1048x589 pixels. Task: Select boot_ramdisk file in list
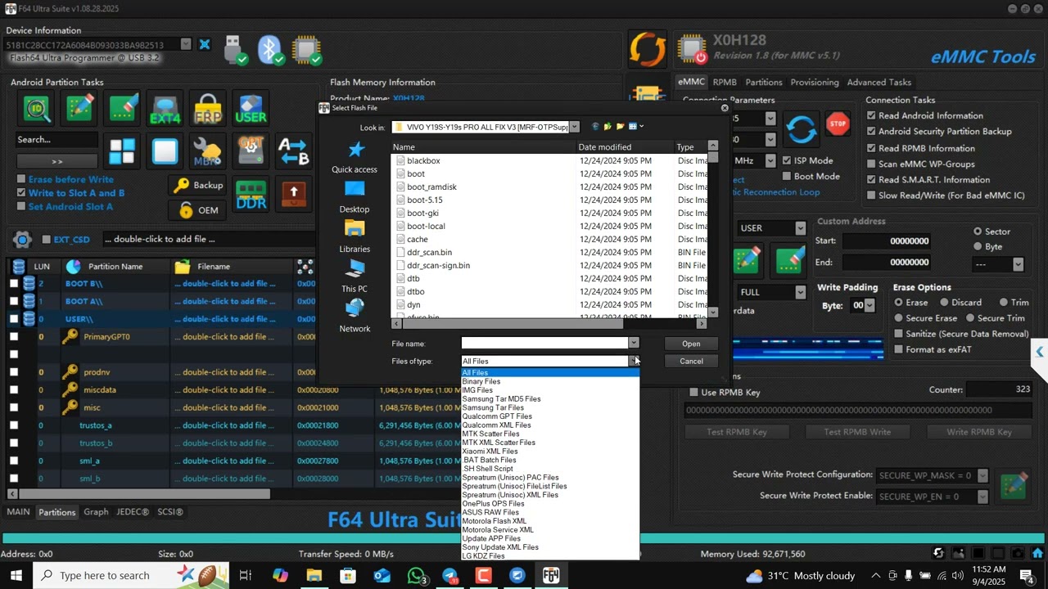click(431, 187)
